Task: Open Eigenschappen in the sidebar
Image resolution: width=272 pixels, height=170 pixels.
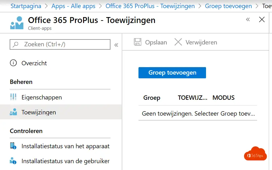Action: pos(42,97)
